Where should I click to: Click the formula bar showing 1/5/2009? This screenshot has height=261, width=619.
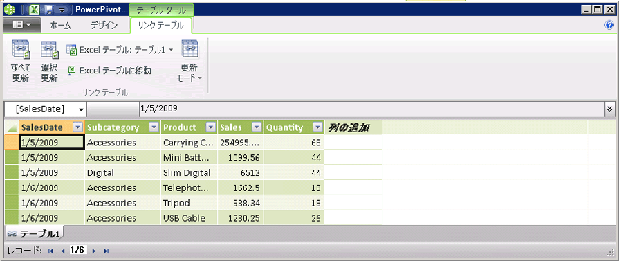[372, 109]
